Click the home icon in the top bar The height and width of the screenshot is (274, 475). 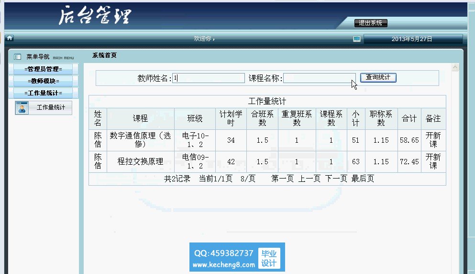point(10,38)
